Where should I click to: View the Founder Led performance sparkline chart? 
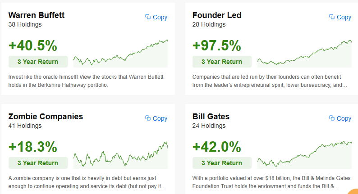click(305, 54)
